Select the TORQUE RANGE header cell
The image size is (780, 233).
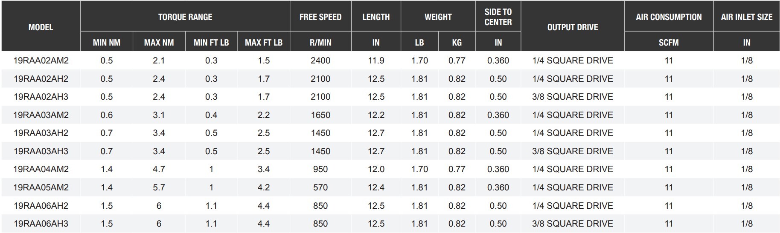185,17
